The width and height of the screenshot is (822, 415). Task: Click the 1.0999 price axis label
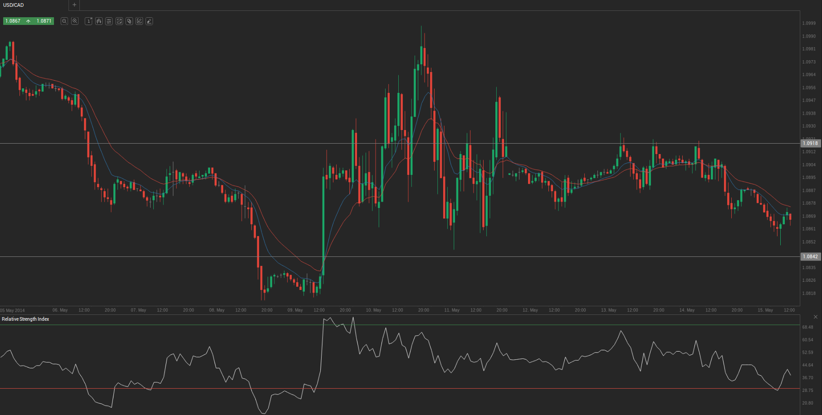pyautogui.click(x=809, y=23)
